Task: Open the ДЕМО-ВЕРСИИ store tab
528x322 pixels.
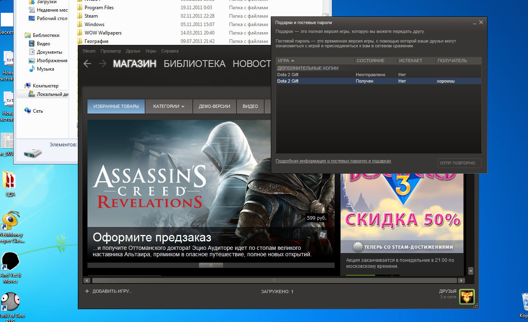Action: 215,106
